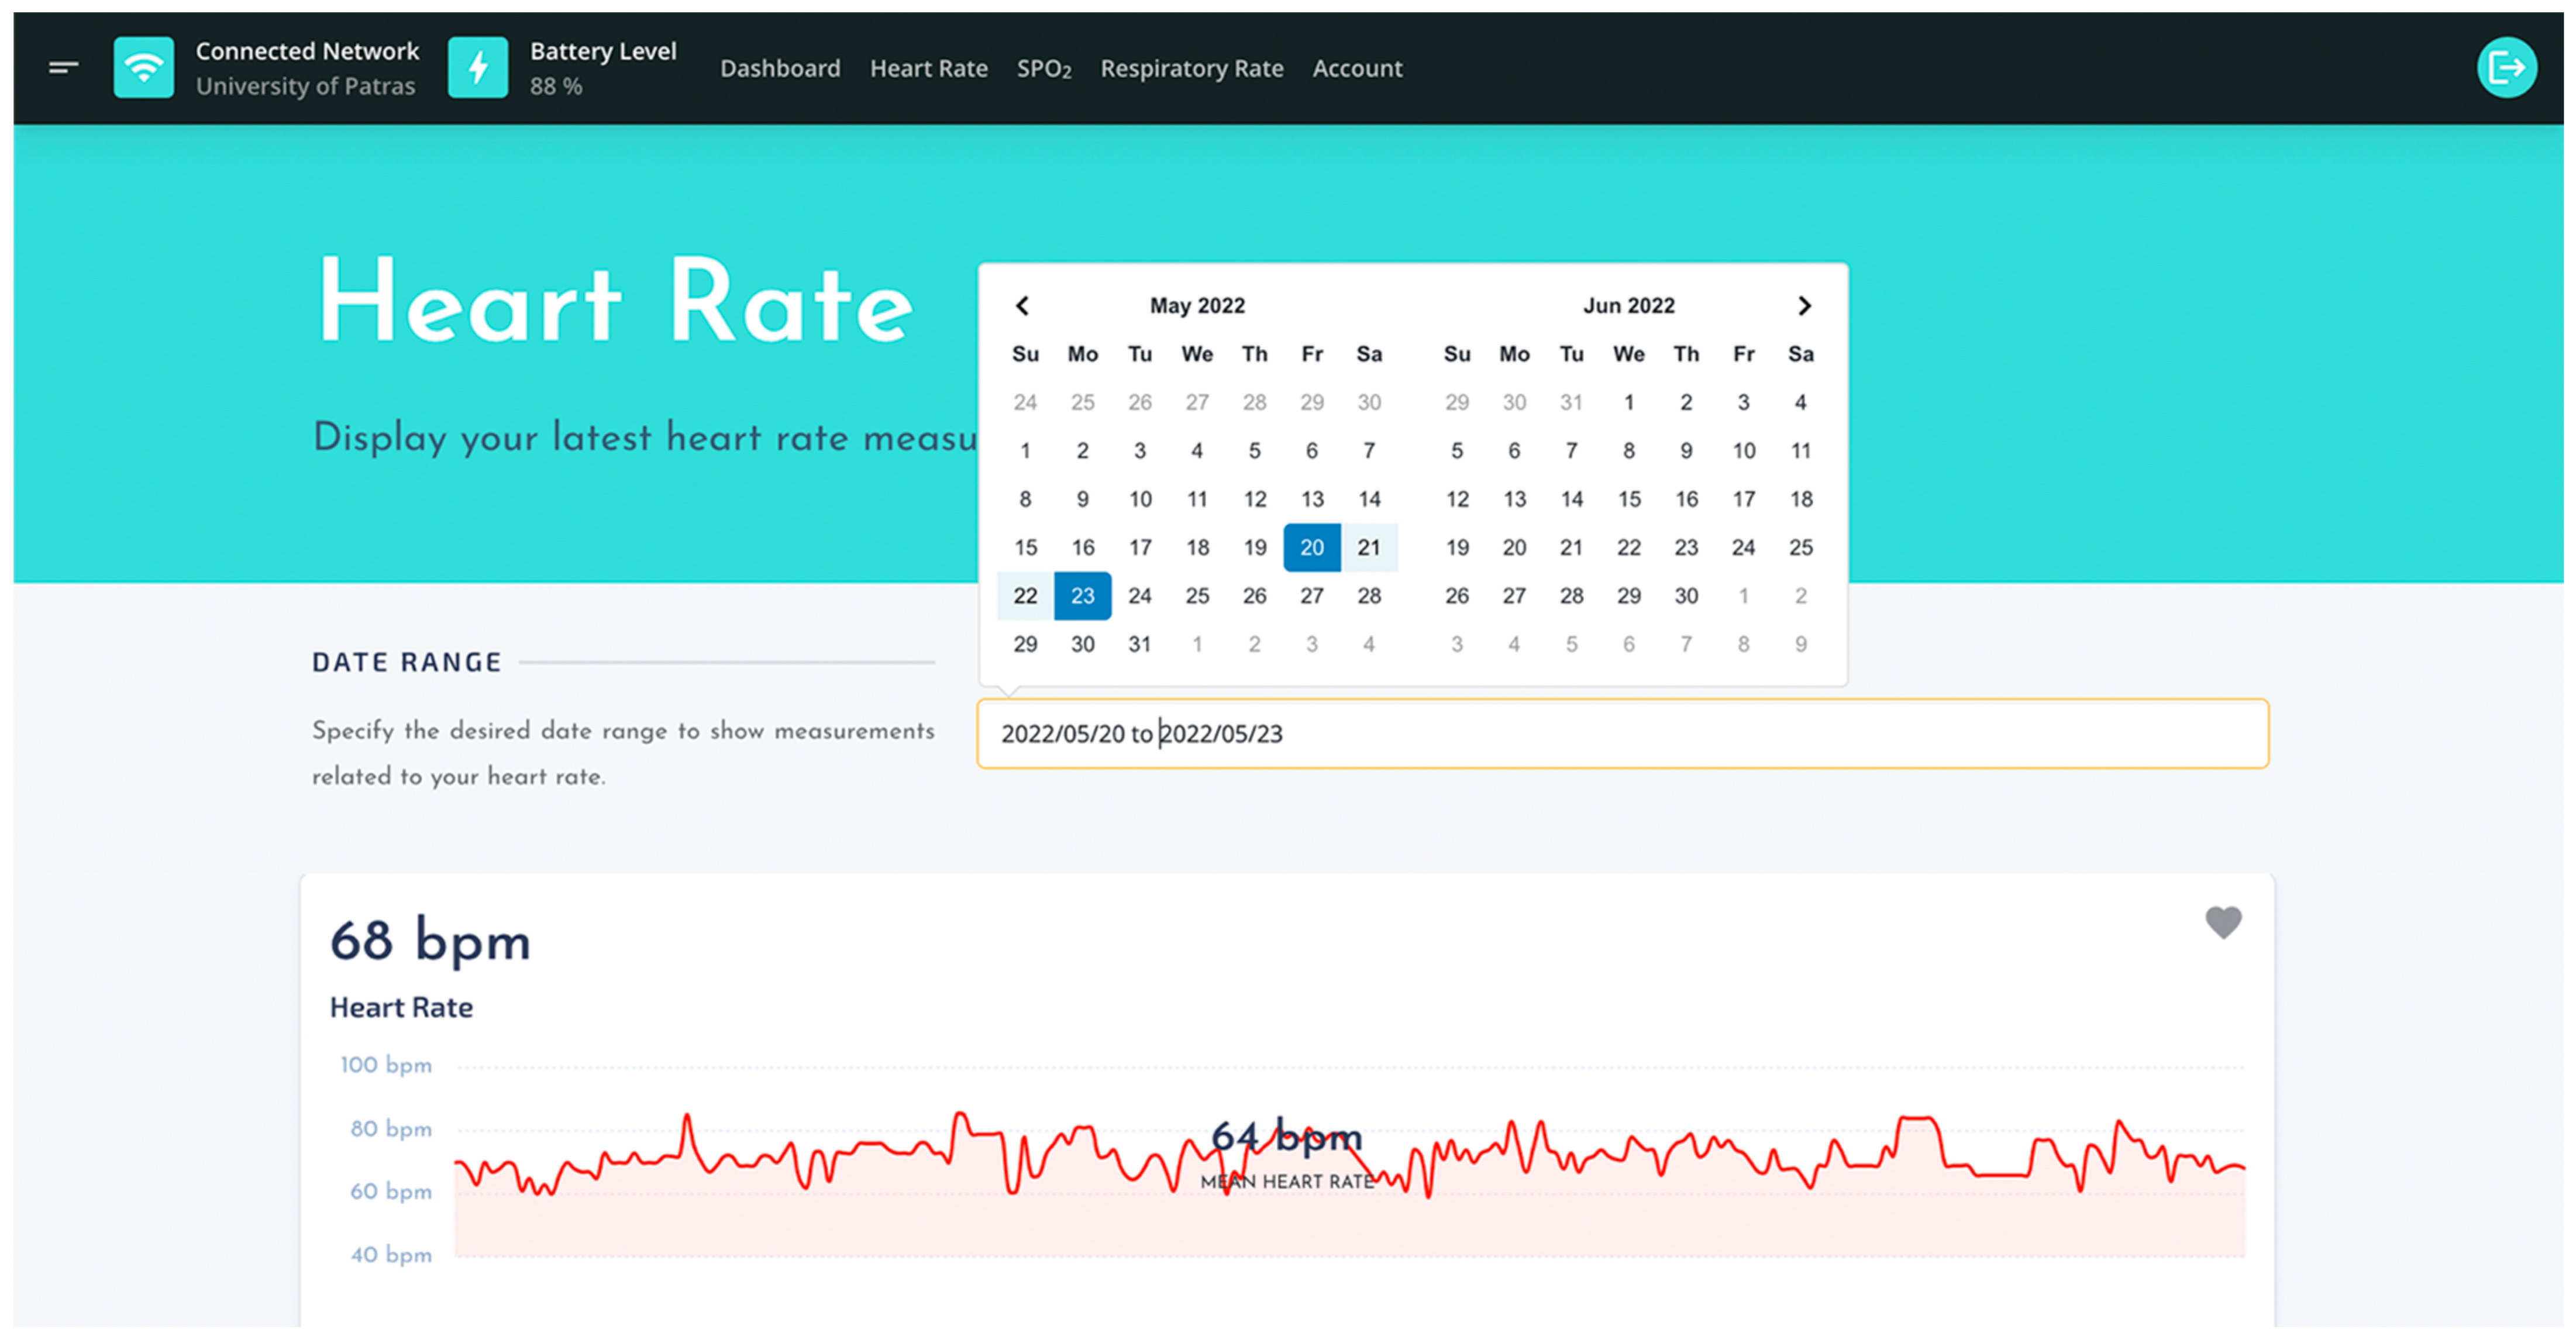The image size is (2576, 1343).
Task: Click the Heart Rate nav link
Action: coord(928,68)
